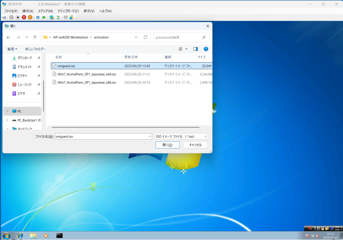Click the orange Save state icon

click(30, 17)
